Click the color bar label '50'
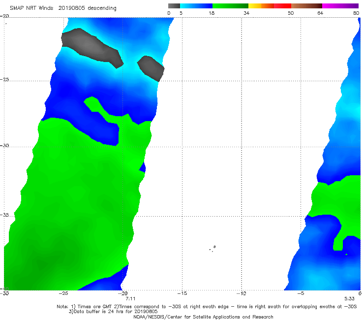 coord(291,13)
